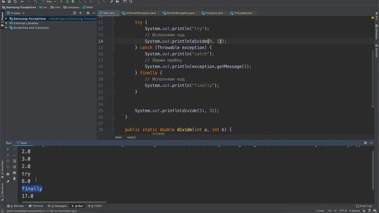The image size is (379, 213).
Task: Open the Main run configuration dropdown
Action: 49,2
